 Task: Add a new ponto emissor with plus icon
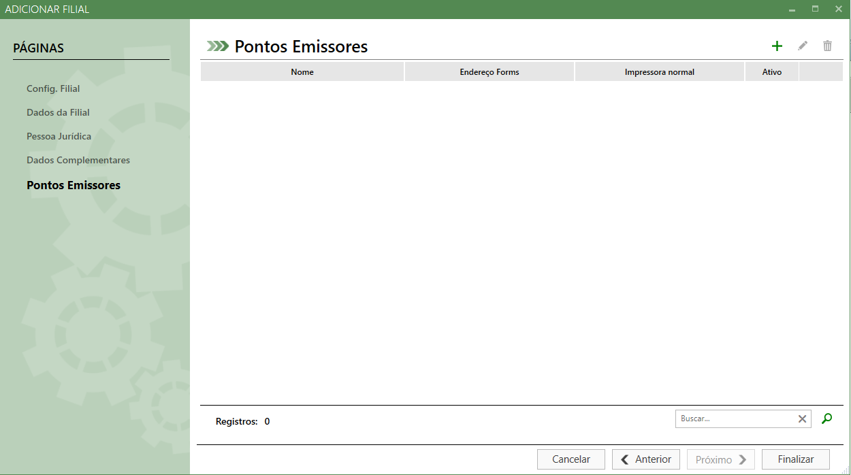pyautogui.click(x=777, y=46)
